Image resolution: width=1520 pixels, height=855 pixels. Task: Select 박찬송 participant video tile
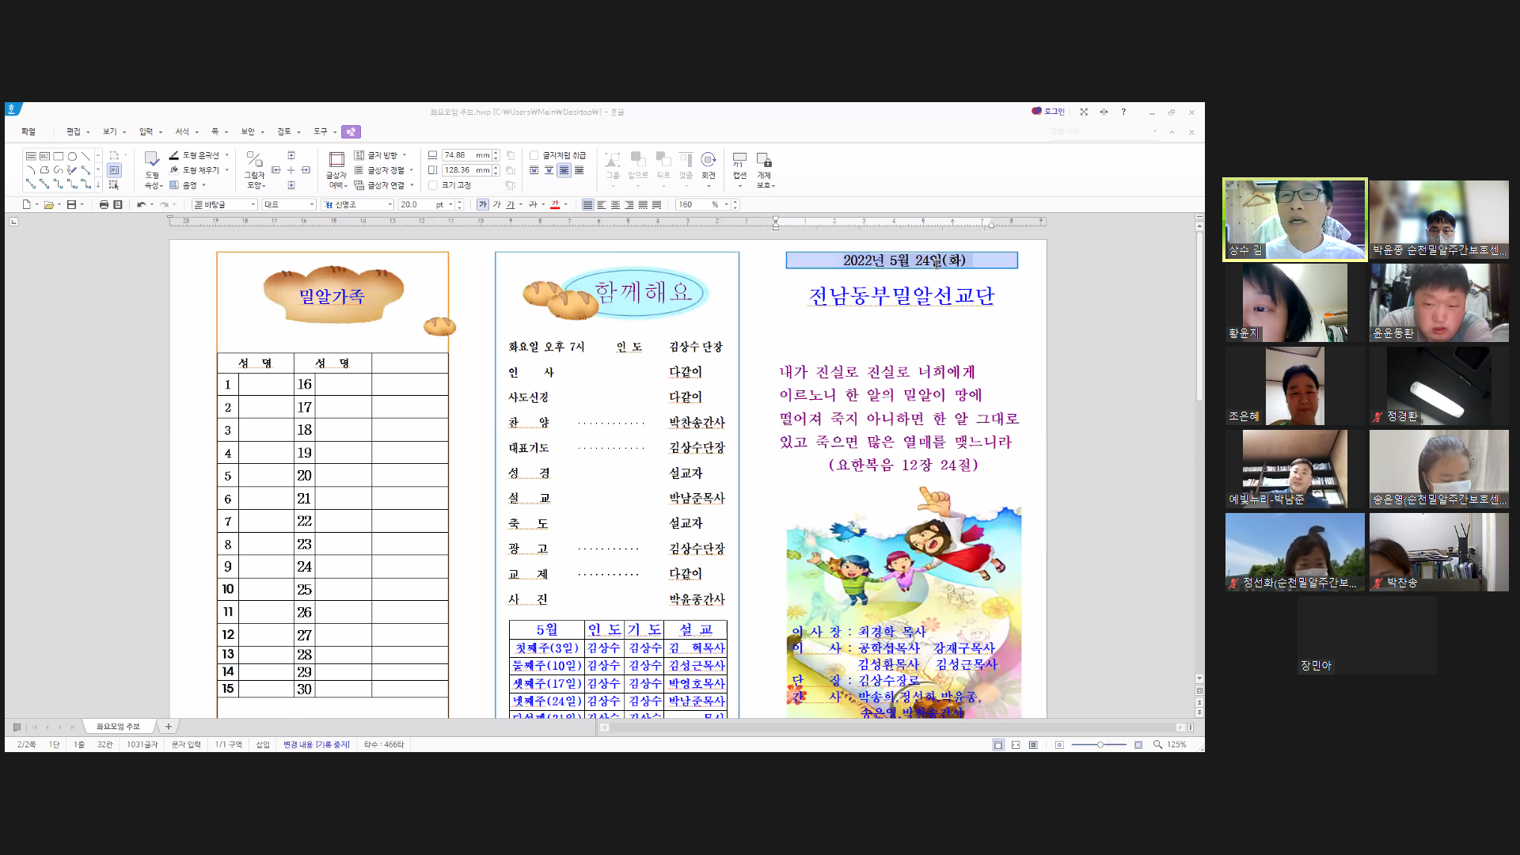tap(1439, 552)
